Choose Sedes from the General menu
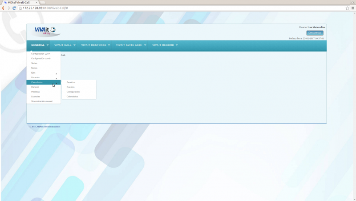356x201 pixels. click(44, 63)
